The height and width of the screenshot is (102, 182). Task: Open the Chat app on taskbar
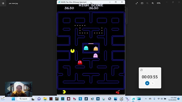pyautogui.click(x=39, y=99)
